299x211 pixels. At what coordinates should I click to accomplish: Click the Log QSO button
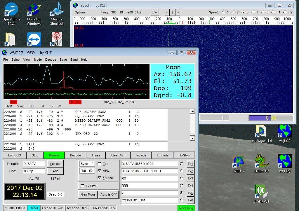pyautogui.click(x=15, y=155)
